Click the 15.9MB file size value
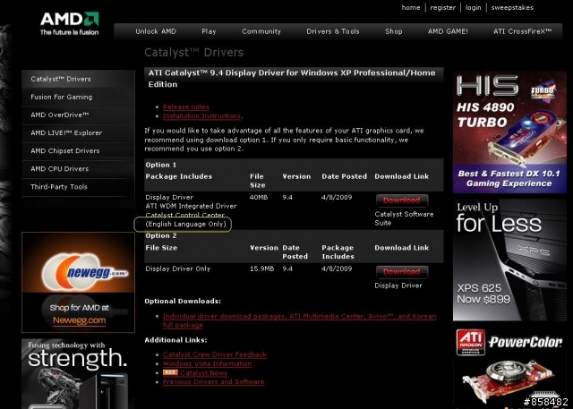Image resolution: width=573 pixels, height=409 pixels. 261,268
